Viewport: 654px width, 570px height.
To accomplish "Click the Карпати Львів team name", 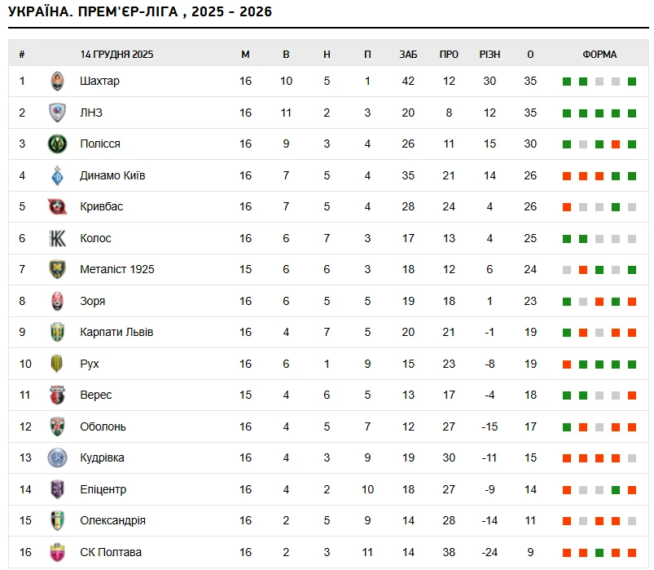I will coord(116,332).
